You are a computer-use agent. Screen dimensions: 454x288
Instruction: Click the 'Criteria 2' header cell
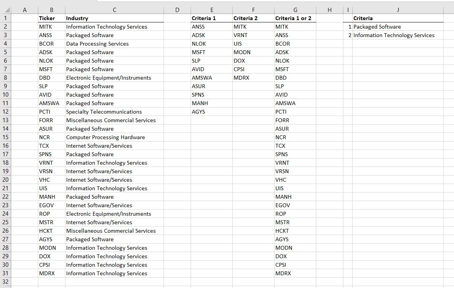click(253, 18)
